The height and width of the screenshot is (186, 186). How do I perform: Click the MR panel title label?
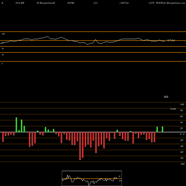coord(166,97)
